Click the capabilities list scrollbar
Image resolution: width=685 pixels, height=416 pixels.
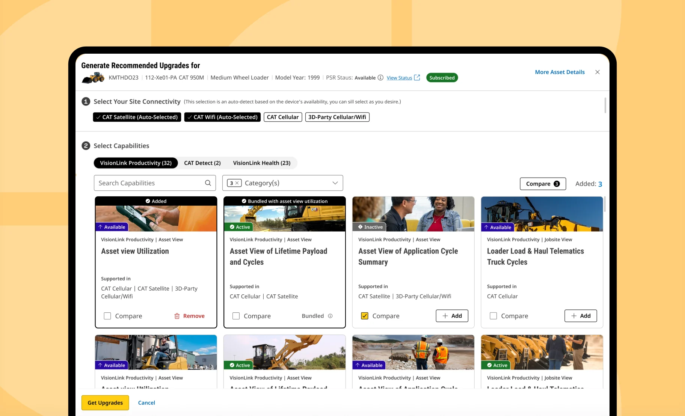(x=605, y=204)
